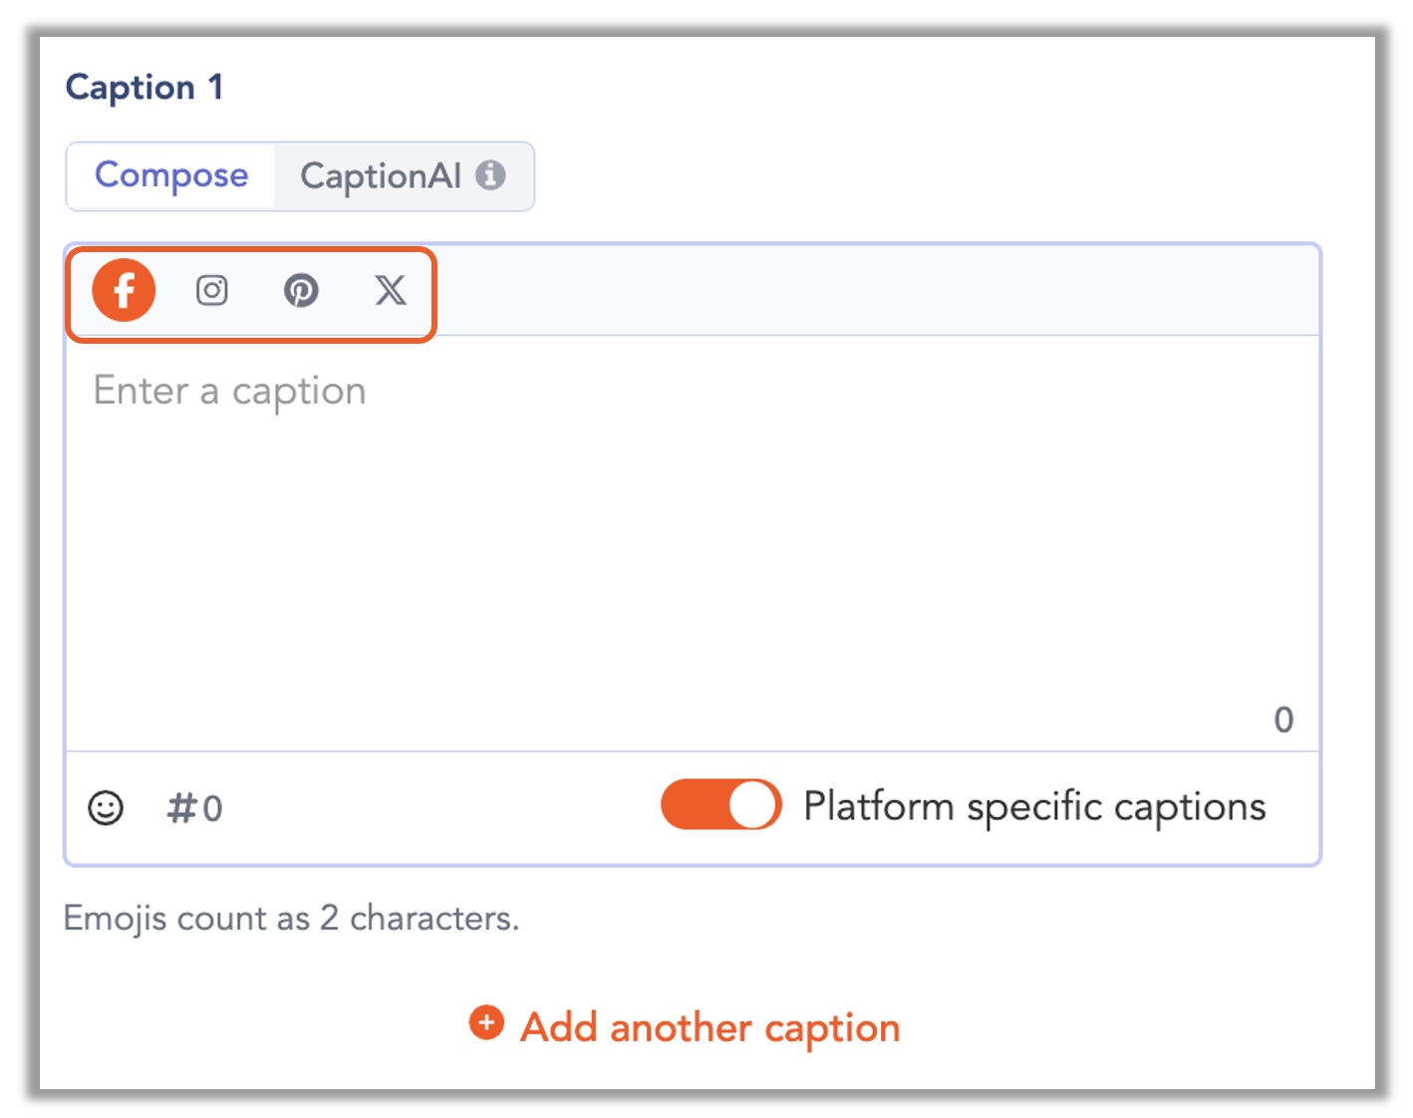Click the Platform specific captions label

[1034, 806]
